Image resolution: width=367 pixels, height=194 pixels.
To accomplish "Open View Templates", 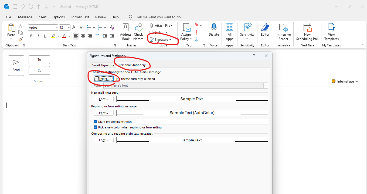I will click(x=331, y=32).
